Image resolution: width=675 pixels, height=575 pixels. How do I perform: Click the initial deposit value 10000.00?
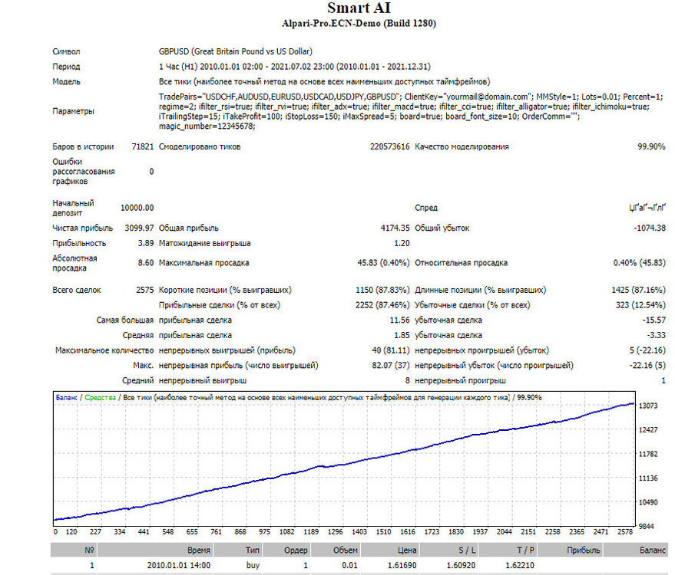137,208
